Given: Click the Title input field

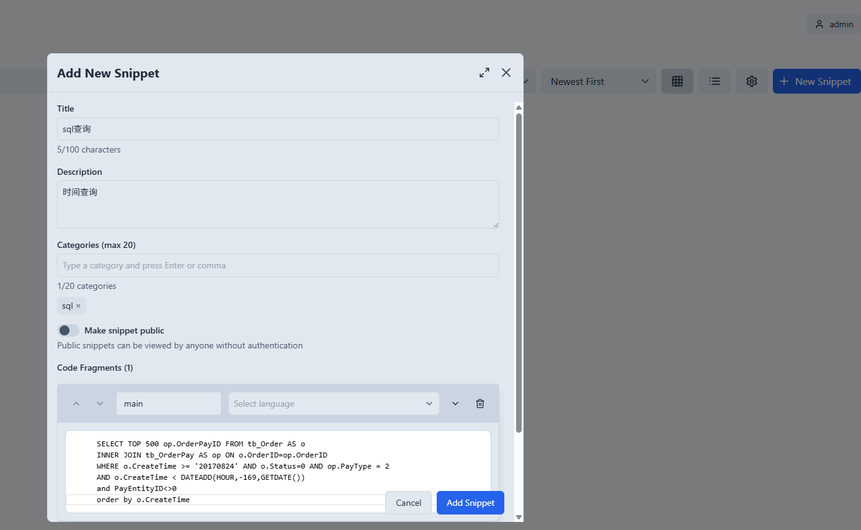Looking at the screenshot, I should [x=278, y=129].
